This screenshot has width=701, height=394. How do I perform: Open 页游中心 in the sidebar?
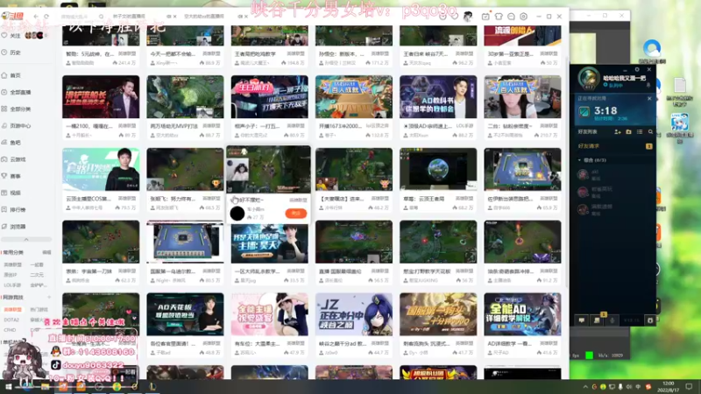16,125
